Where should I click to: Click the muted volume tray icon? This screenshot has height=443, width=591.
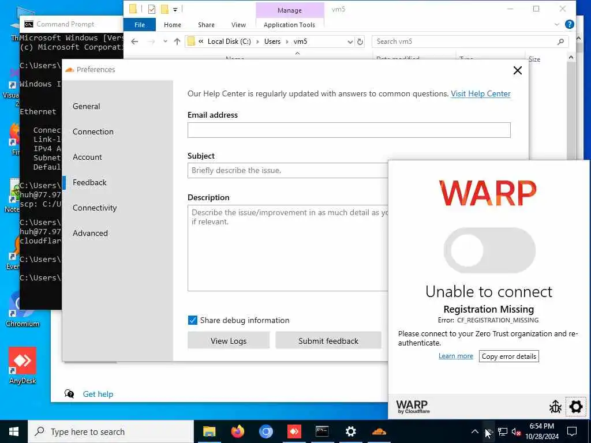[x=516, y=432]
